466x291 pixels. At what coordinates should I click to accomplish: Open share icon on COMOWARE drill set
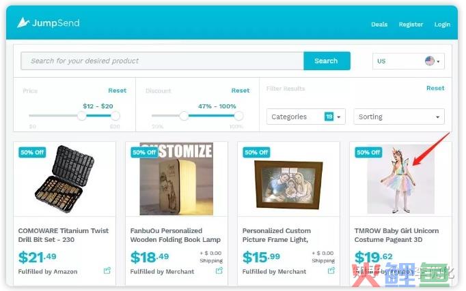coord(107,271)
